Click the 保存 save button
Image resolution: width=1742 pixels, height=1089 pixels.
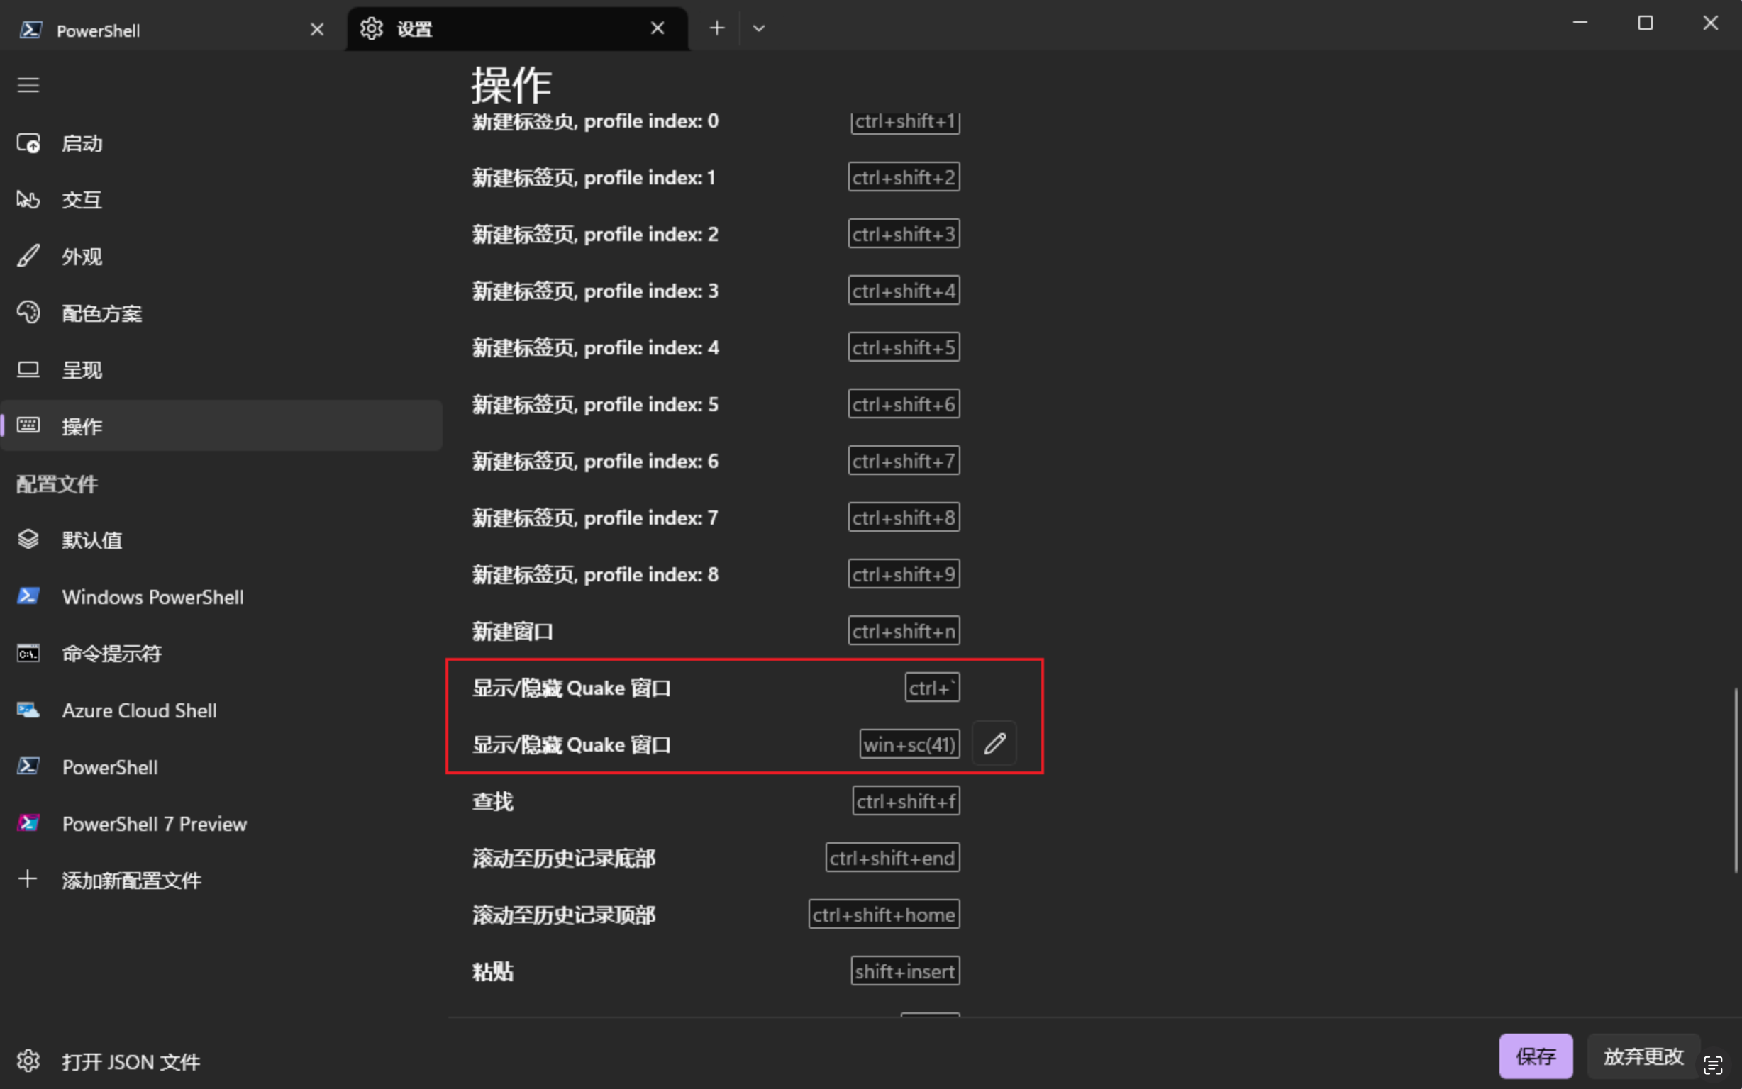[1535, 1056]
